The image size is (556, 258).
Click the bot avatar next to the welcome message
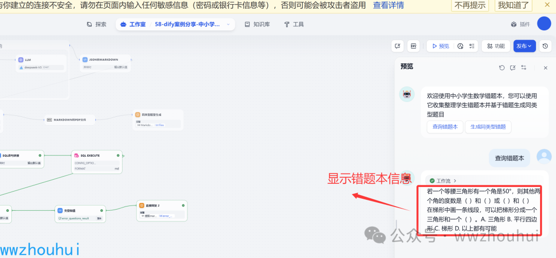tap(407, 94)
